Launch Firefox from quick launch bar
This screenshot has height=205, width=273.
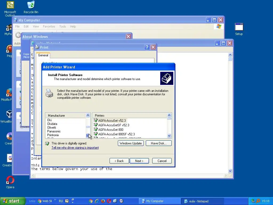click(x=103, y=201)
